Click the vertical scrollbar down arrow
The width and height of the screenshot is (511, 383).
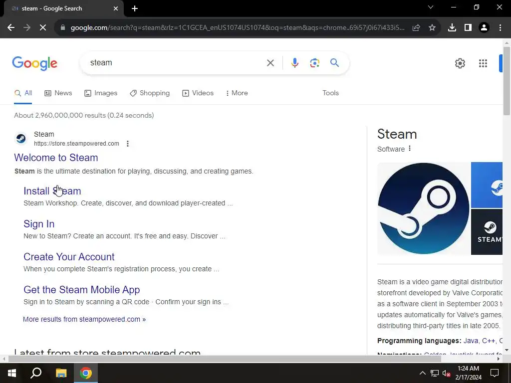click(x=507, y=351)
